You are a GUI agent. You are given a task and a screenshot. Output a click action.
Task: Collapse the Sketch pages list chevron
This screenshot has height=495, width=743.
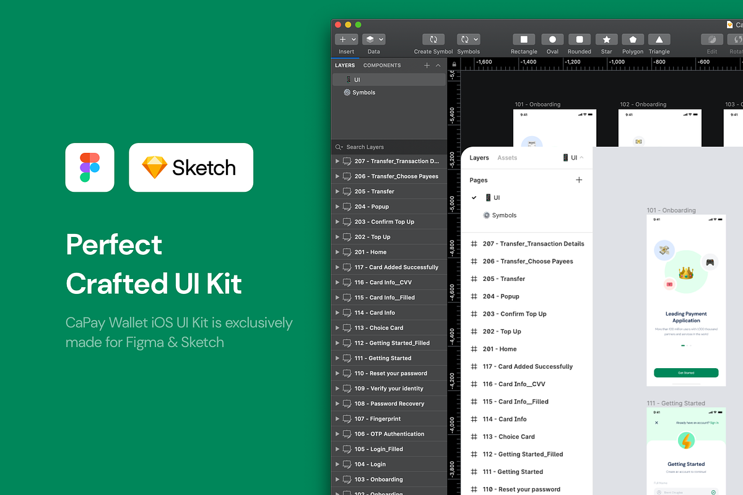click(438, 65)
